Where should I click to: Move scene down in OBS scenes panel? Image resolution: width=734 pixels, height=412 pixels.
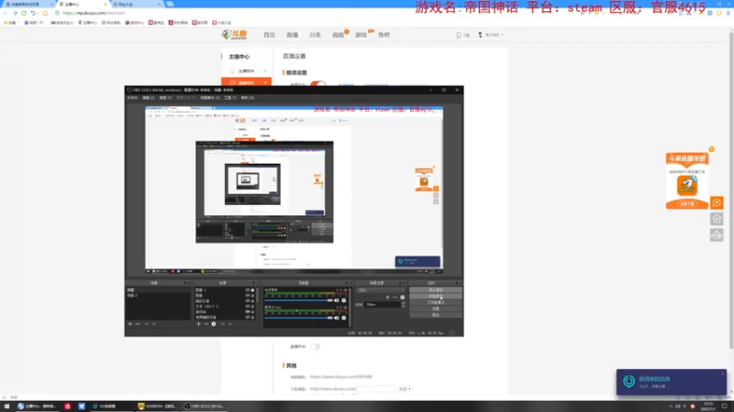point(154,324)
